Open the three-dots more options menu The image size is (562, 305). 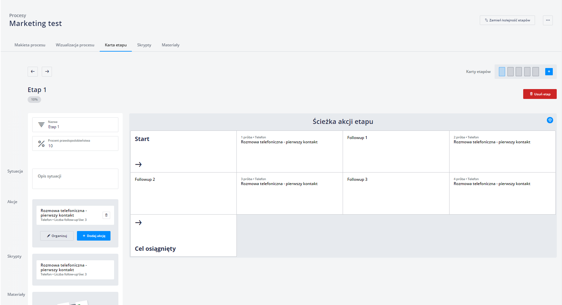tap(548, 20)
